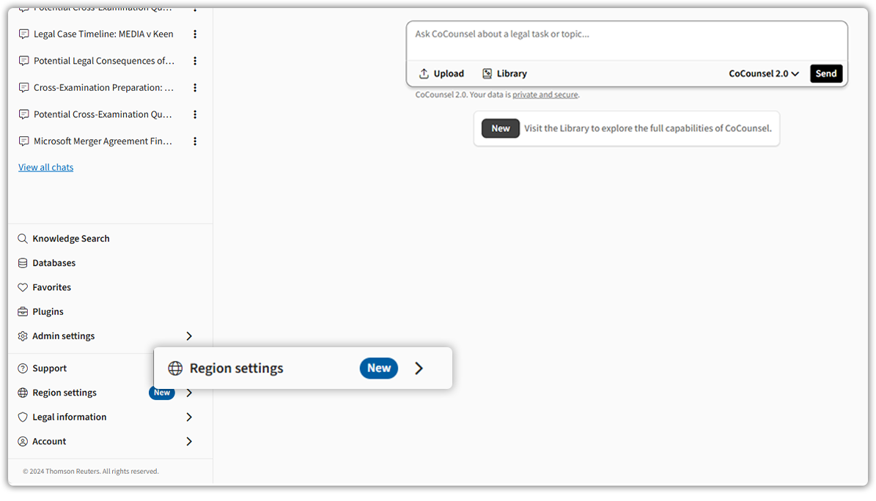Click the globe icon beside Region settings
The width and height of the screenshot is (876, 501).
[22, 393]
